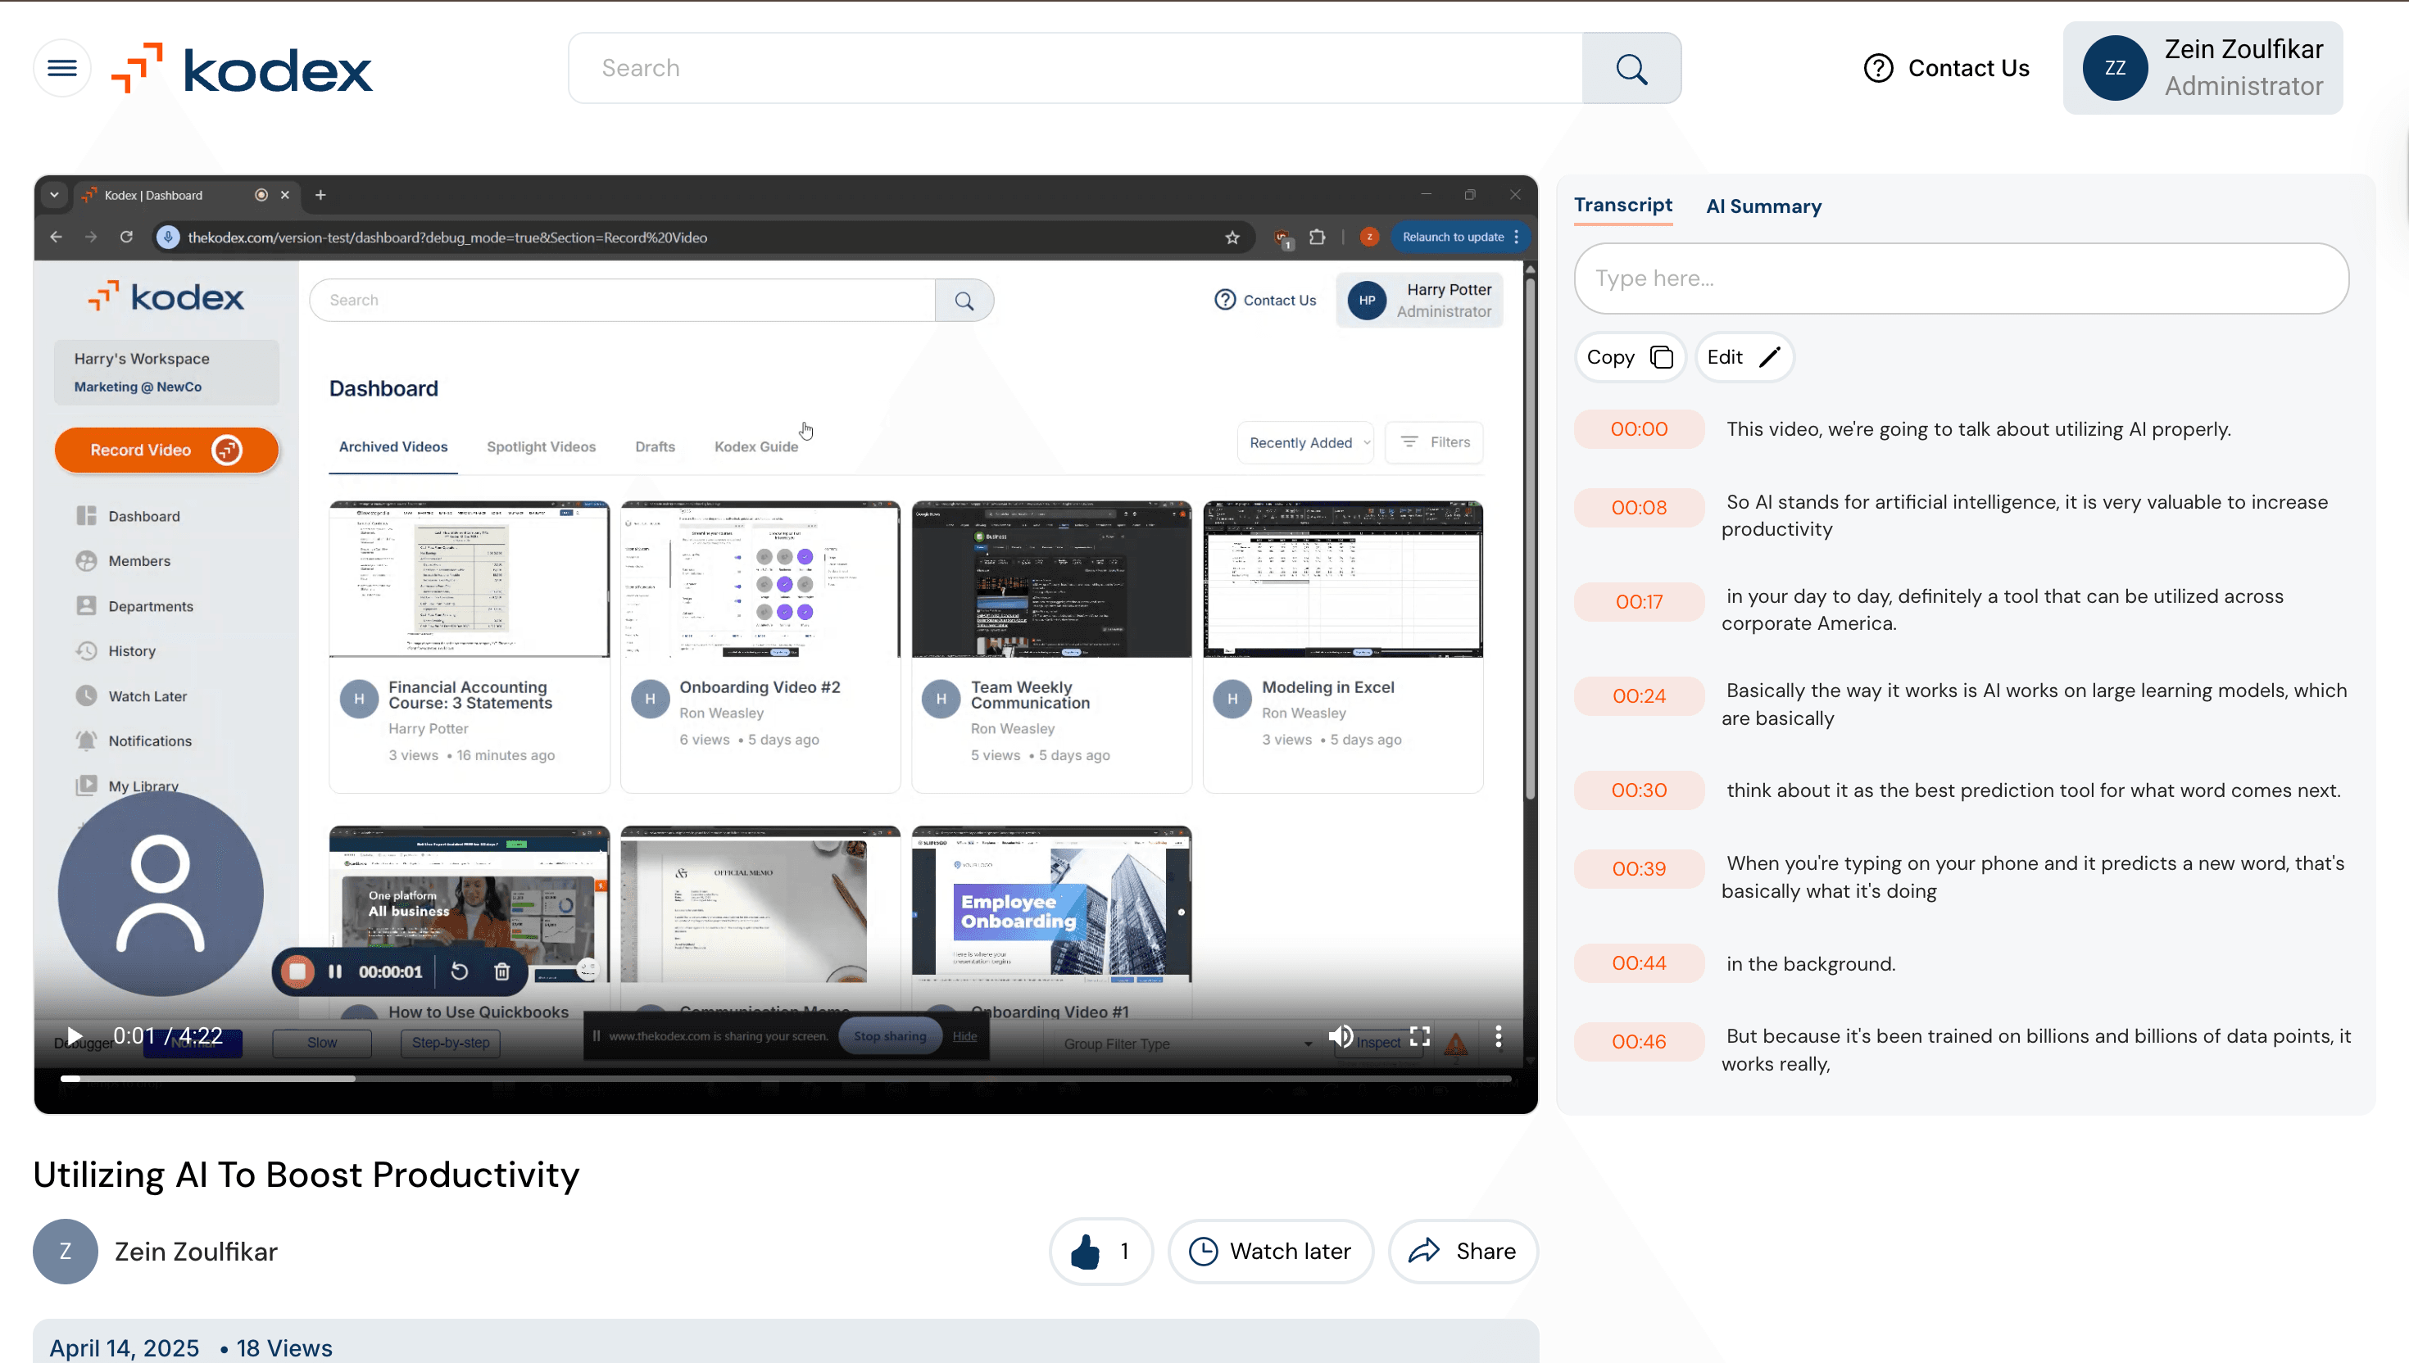The image size is (2409, 1363).
Task: Enter fullscreen using the video fullscreen icon
Action: 1419,1036
